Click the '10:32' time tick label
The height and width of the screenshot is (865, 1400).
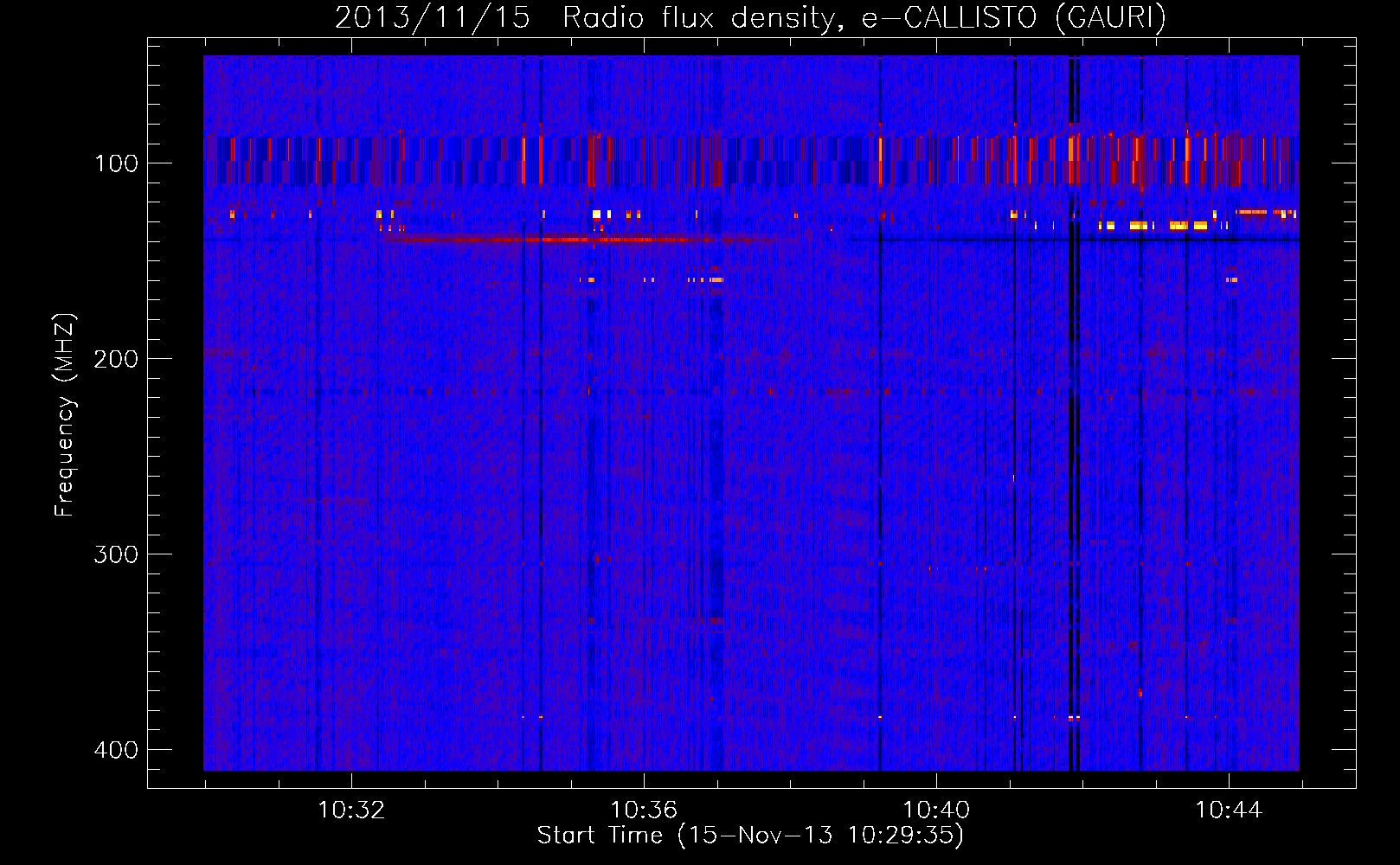pyautogui.click(x=351, y=811)
